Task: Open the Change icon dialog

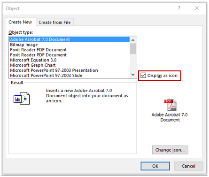Action: tap(170, 150)
